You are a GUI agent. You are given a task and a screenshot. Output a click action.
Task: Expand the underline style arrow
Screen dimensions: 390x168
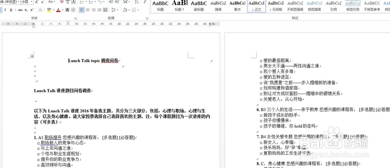point(15,10)
